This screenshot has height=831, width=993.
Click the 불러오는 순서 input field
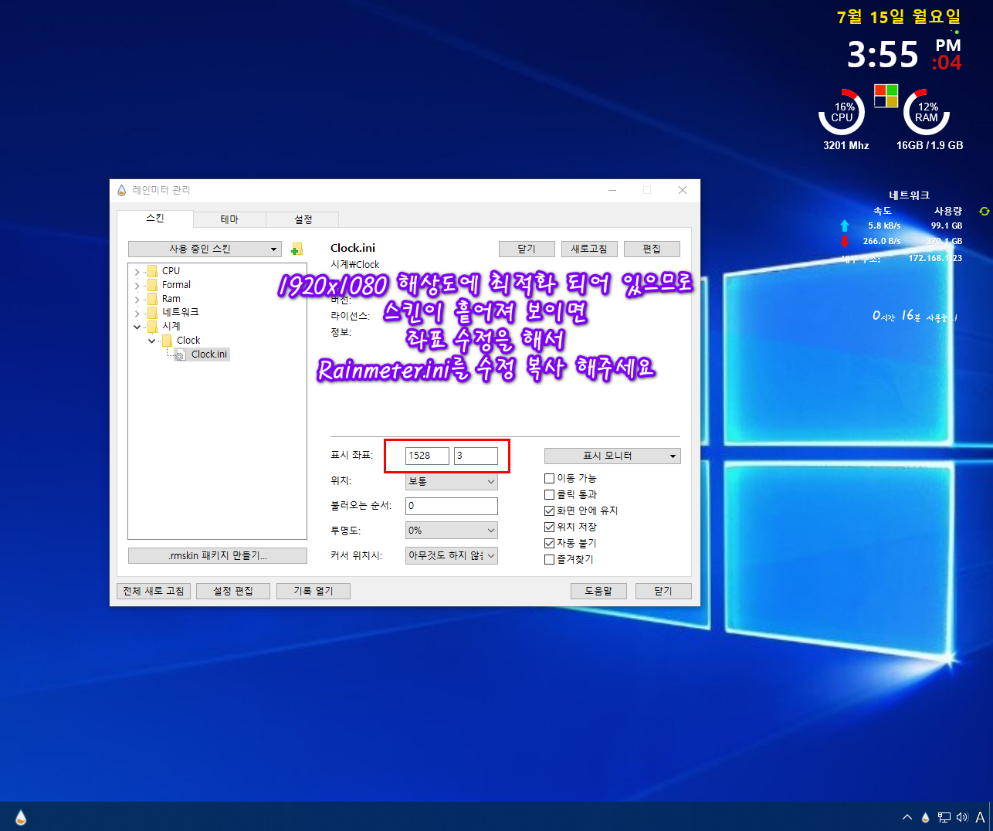click(x=452, y=506)
